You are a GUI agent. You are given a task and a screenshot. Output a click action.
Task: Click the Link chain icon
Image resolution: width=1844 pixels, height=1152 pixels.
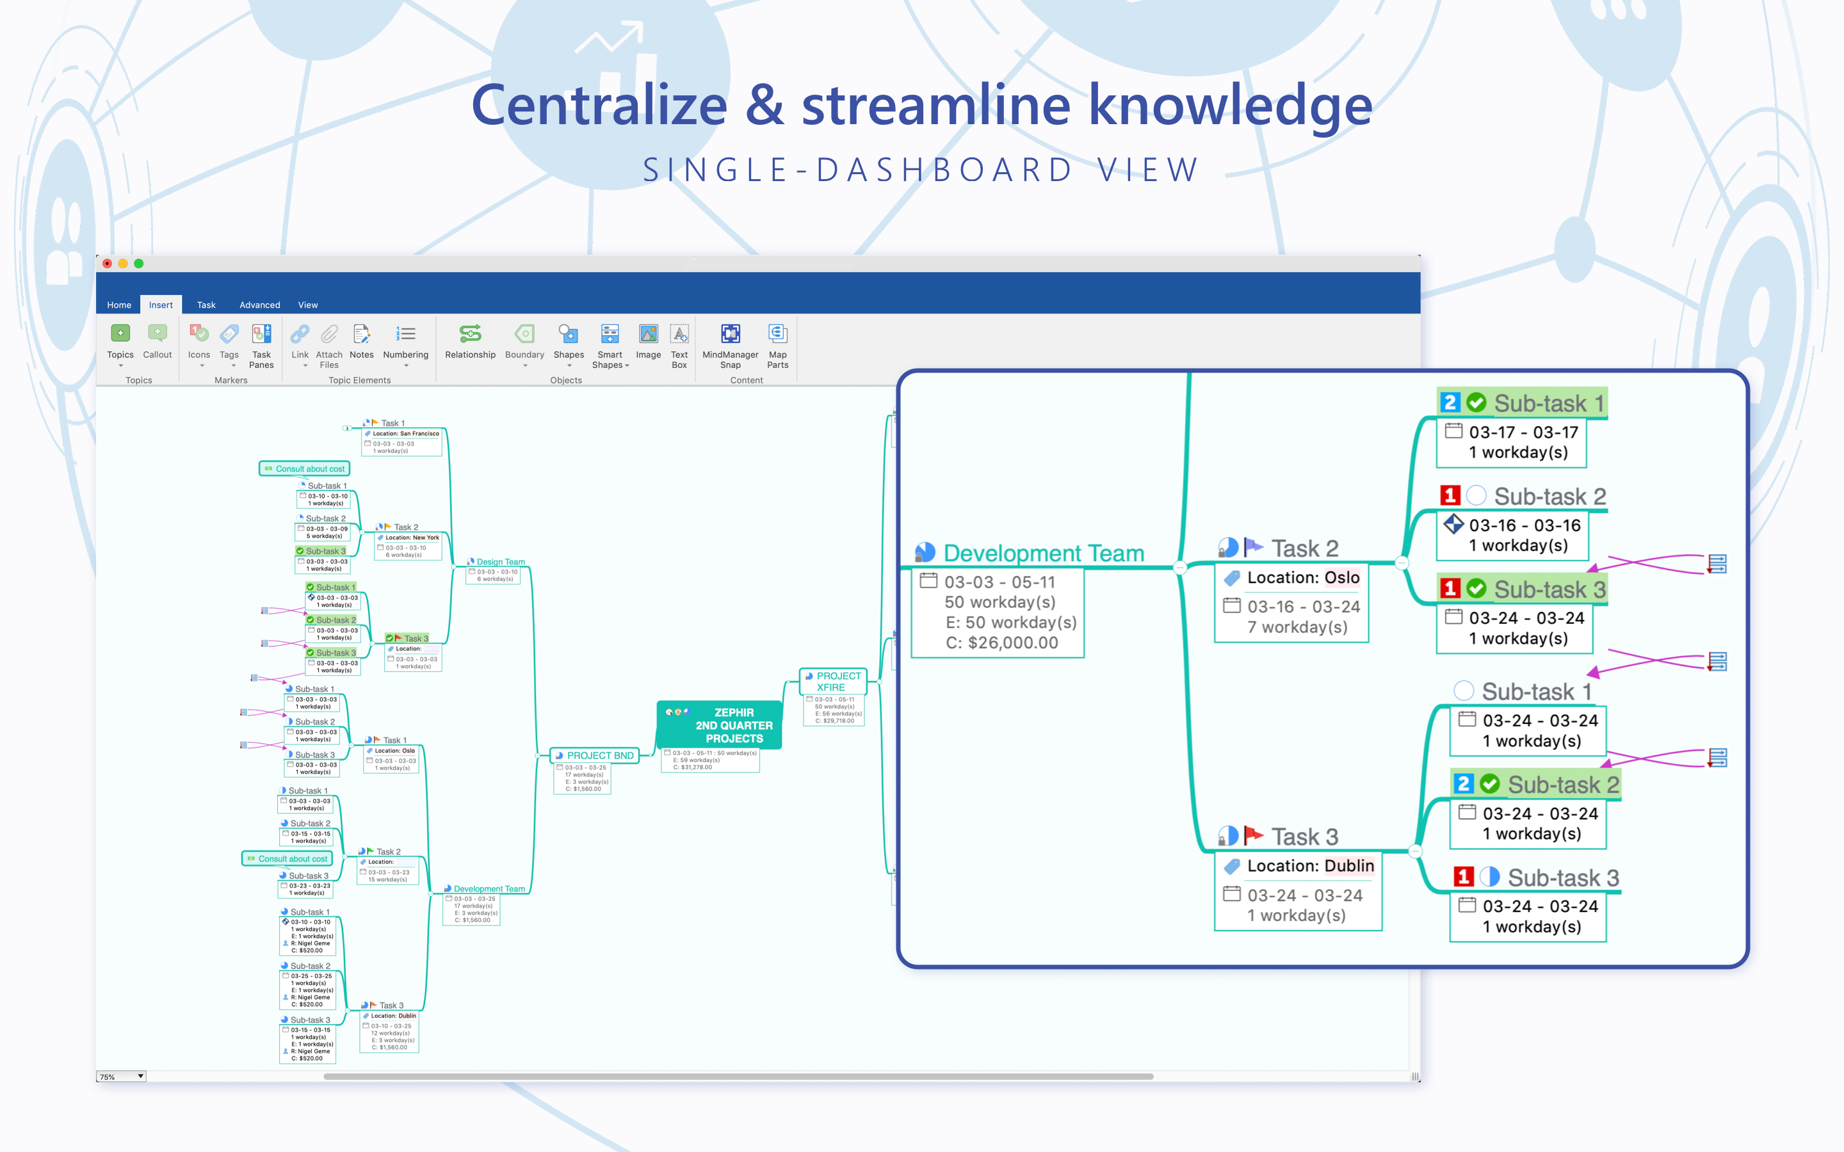pos(300,333)
